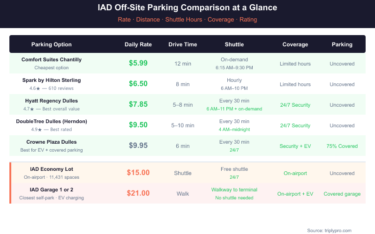
Task: Click the Hyatt Regency Dulles name
Action: point(52,101)
